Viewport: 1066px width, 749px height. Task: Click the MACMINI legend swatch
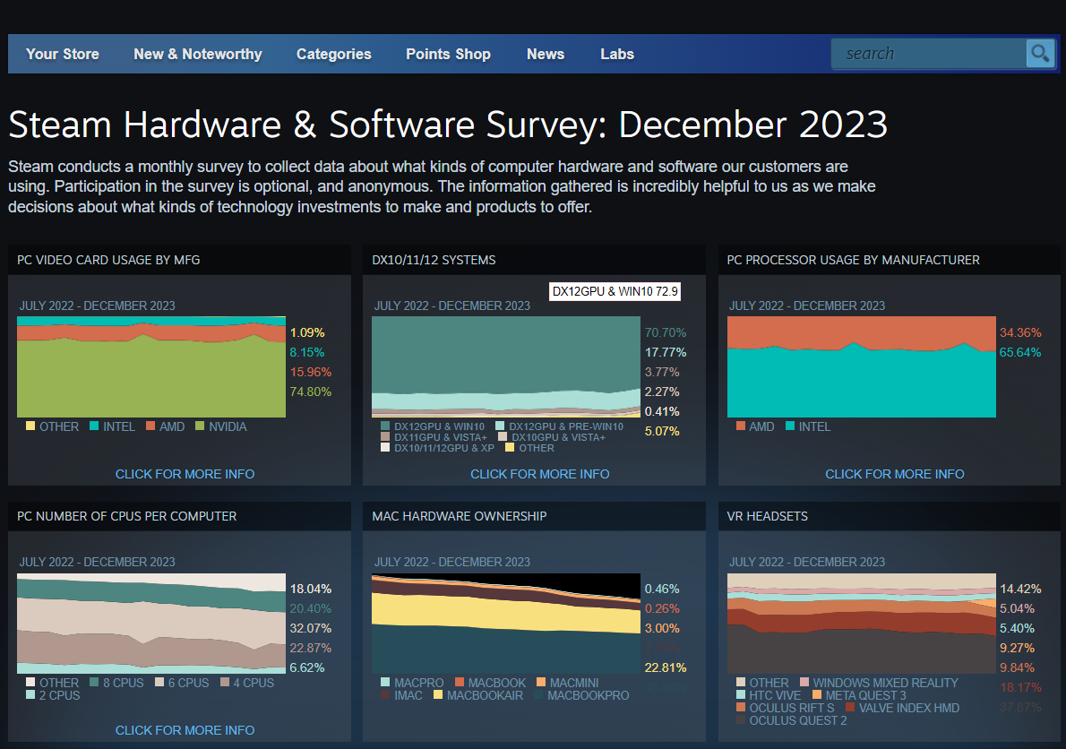[x=541, y=683]
